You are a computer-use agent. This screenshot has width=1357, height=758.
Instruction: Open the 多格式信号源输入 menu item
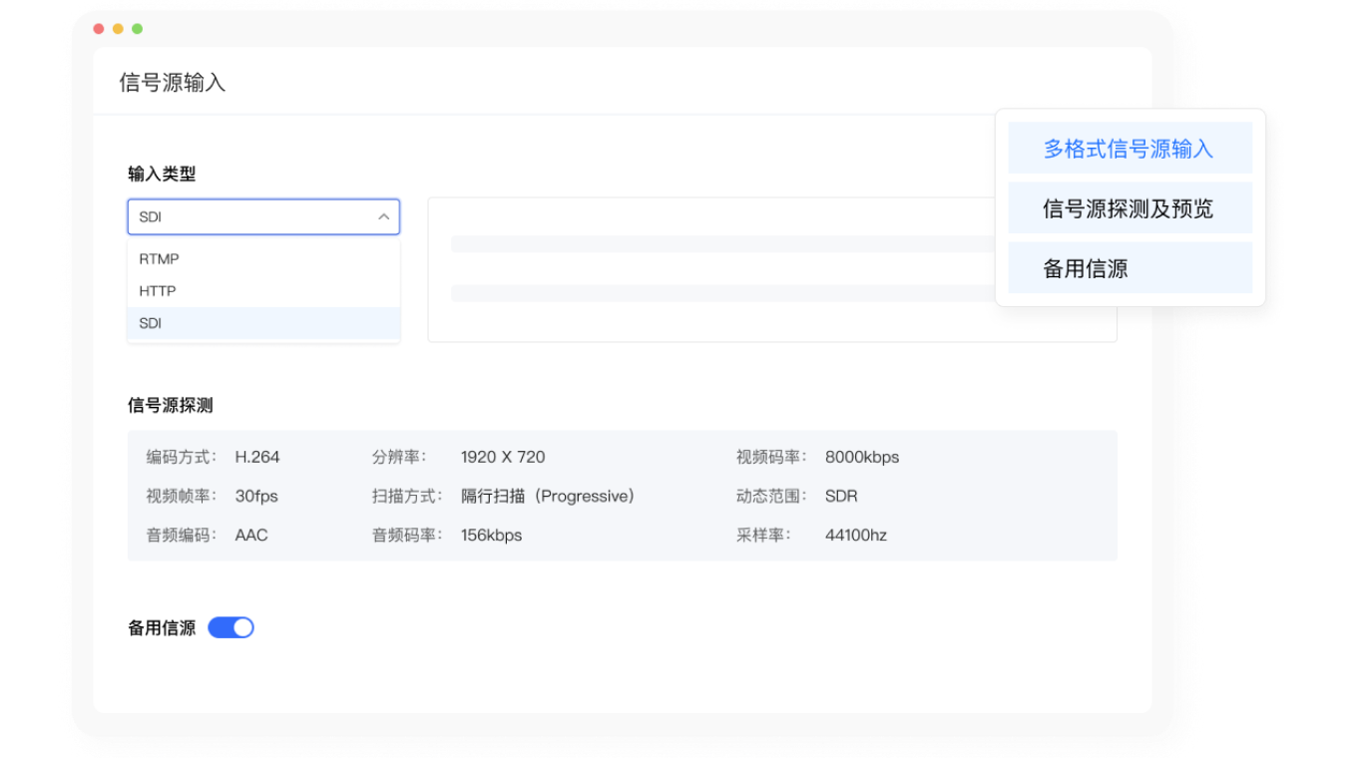pos(1130,149)
